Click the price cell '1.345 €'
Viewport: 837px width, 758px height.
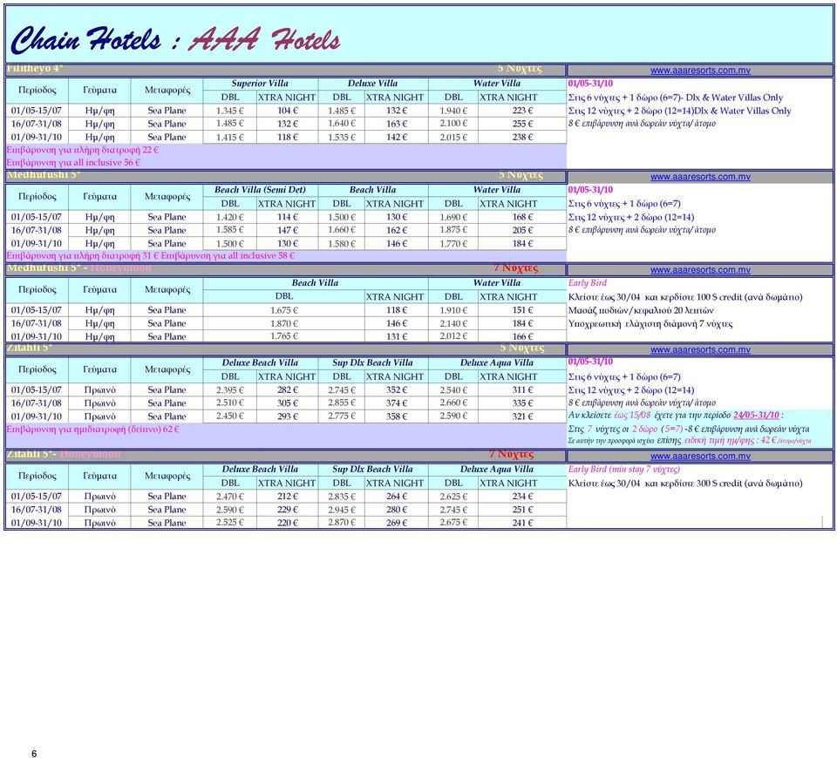click(230, 111)
